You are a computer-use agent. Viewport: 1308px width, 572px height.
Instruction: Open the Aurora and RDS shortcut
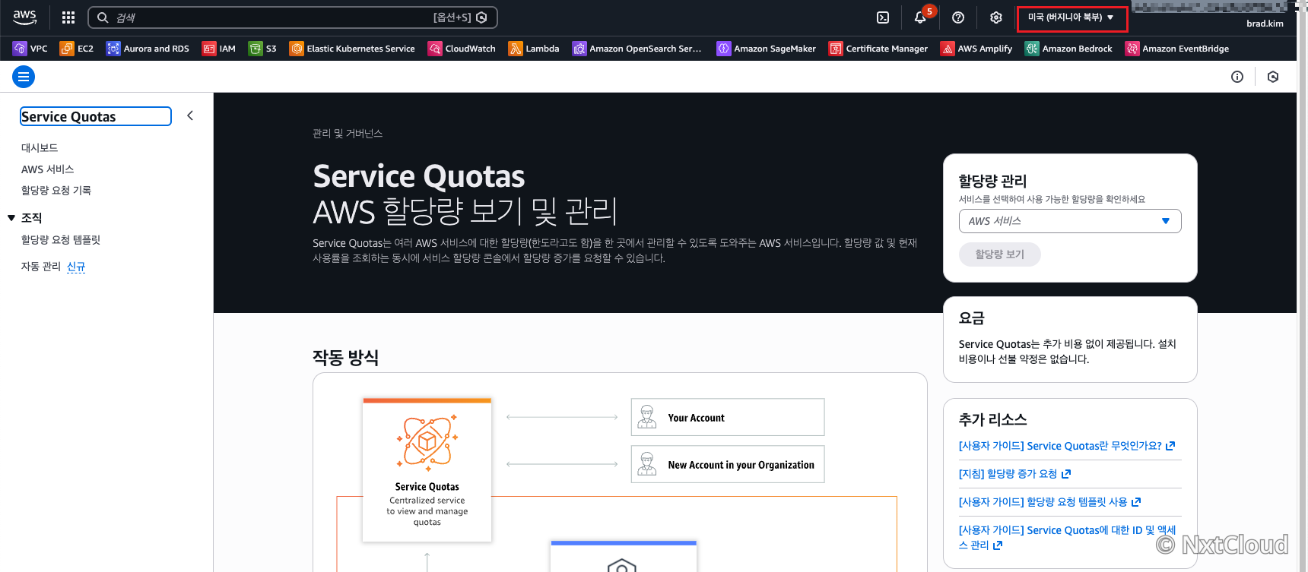click(x=148, y=49)
